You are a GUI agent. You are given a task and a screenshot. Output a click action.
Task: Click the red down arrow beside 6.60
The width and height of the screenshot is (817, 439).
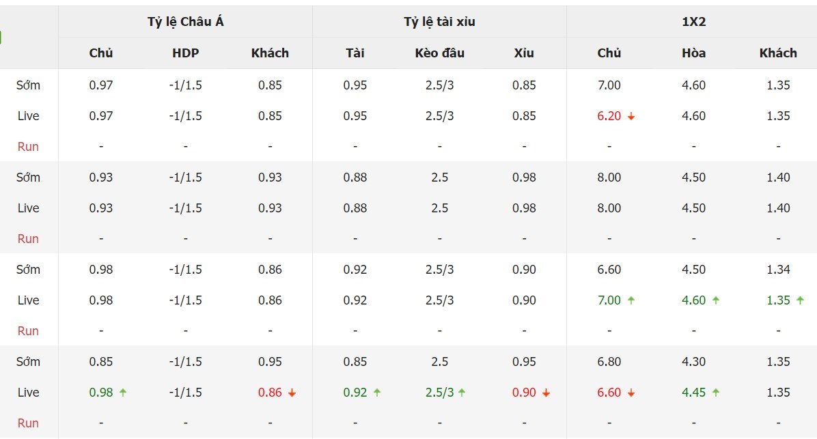click(631, 393)
